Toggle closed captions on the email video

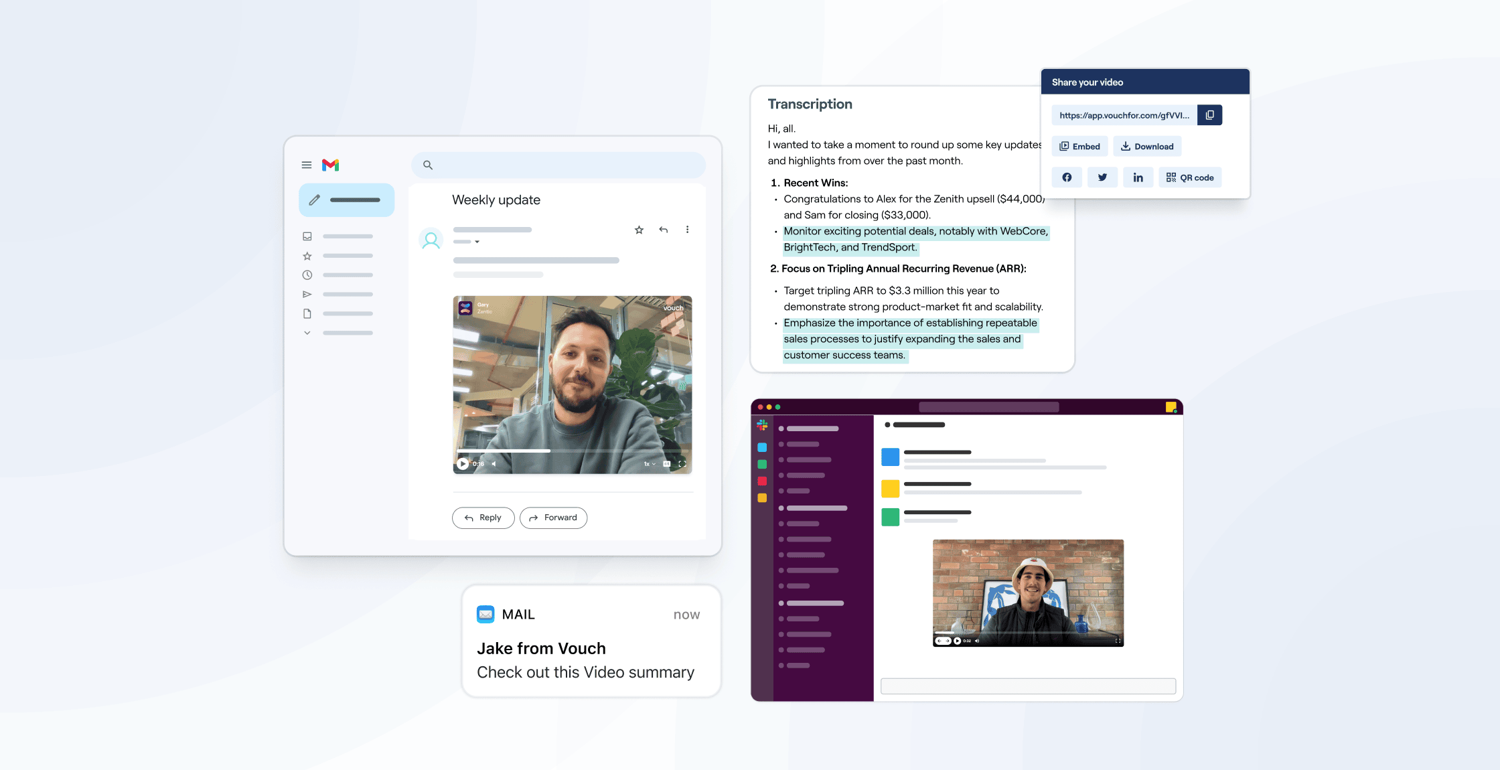point(667,463)
